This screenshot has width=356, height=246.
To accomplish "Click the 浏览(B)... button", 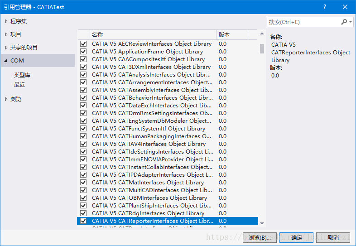I will click(260, 237).
